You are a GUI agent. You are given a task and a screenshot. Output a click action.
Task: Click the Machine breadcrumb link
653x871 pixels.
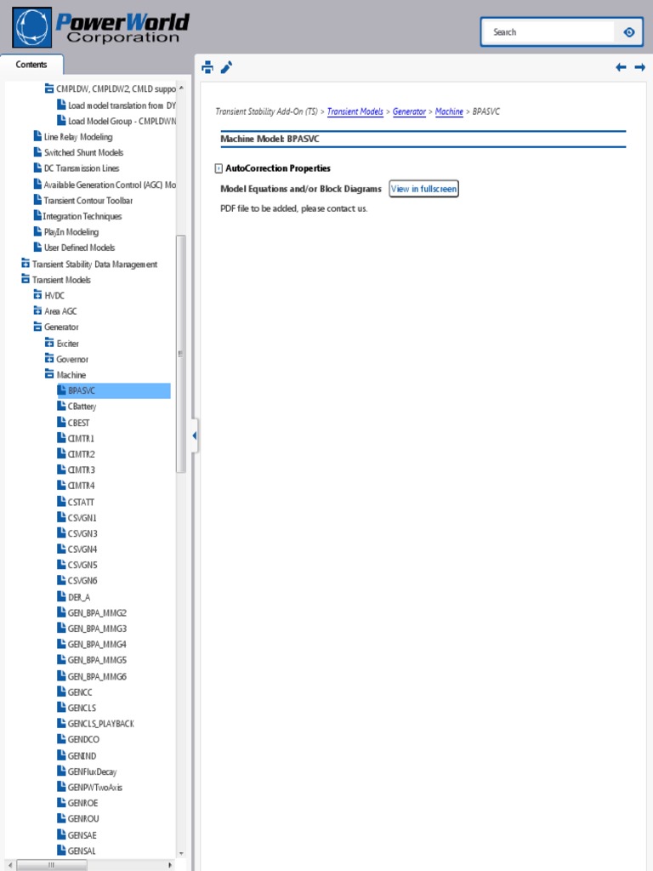coord(449,111)
